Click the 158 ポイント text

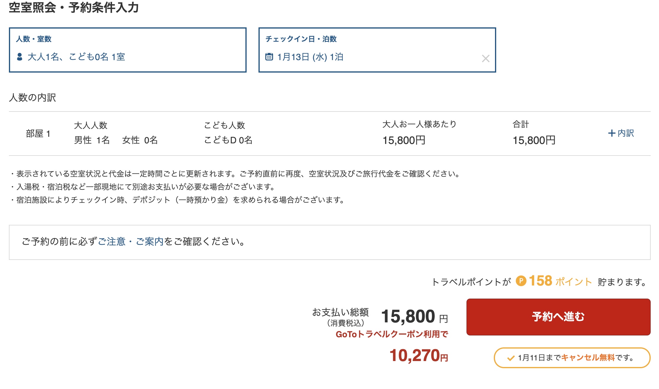point(560,281)
